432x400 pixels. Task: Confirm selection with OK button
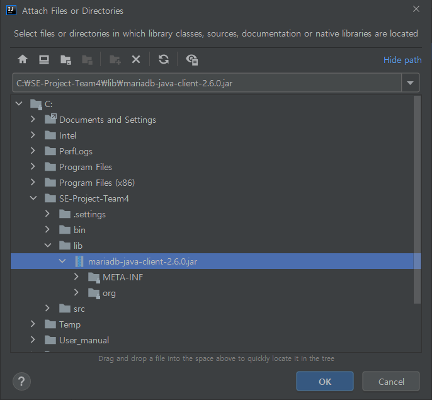(325, 381)
